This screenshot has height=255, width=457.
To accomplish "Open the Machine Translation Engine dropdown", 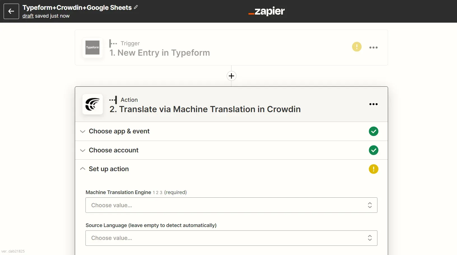I will coord(231,205).
